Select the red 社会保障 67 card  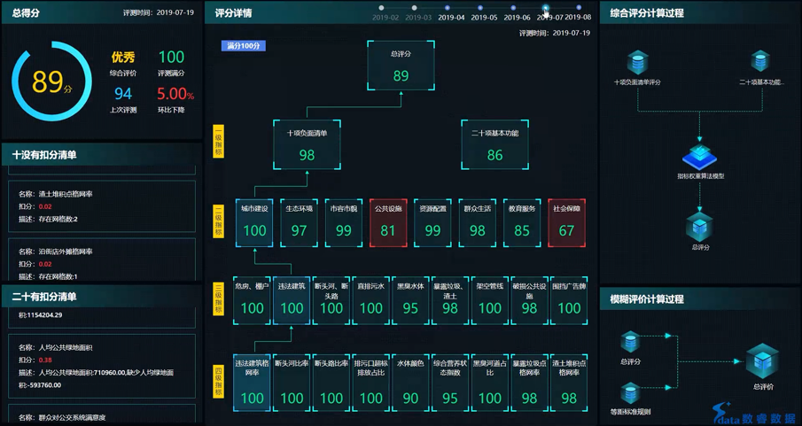567,223
